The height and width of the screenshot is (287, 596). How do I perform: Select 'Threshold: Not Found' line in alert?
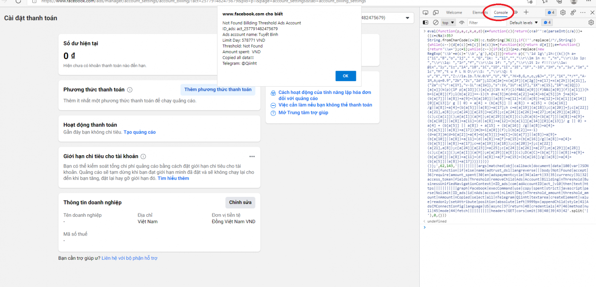243,46
